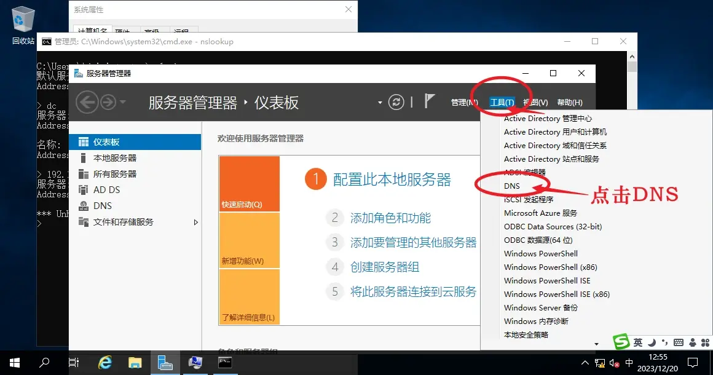The image size is (713, 375).
Task: Open Active Directory 域和信任关系
Action: click(555, 146)
